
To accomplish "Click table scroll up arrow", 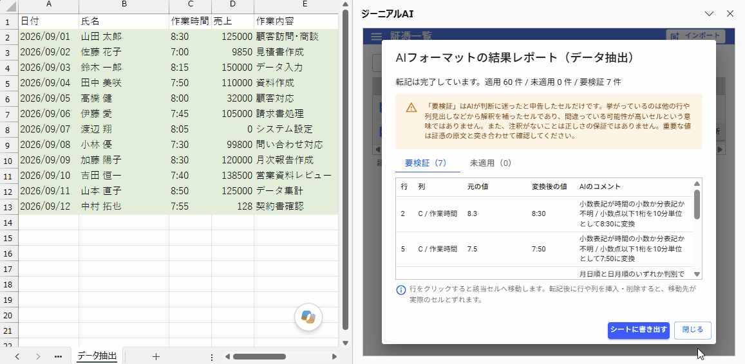I will click(697, 184).
